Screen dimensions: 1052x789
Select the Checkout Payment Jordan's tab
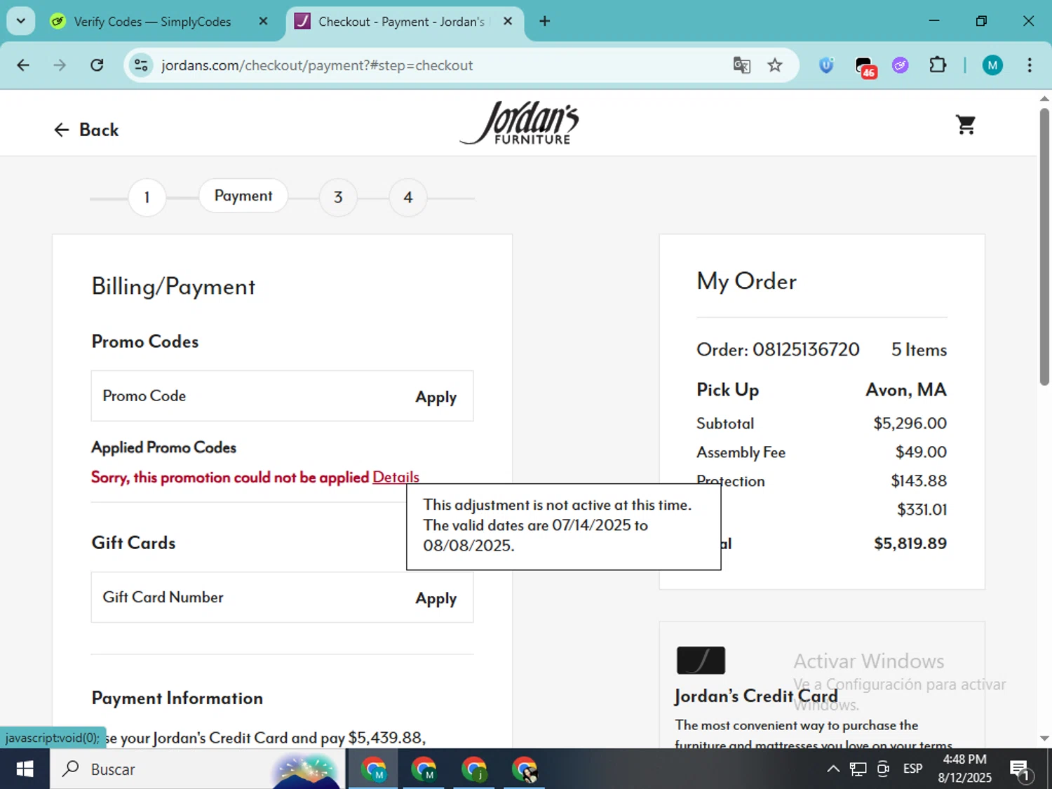click(x=400, y=22)
